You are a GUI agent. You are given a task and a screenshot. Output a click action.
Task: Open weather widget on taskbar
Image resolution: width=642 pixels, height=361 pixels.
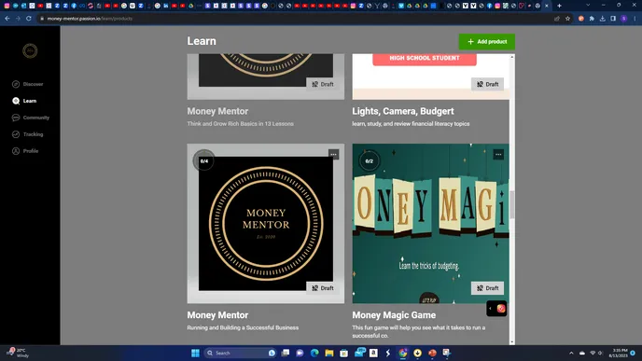(x=19, y=353)
